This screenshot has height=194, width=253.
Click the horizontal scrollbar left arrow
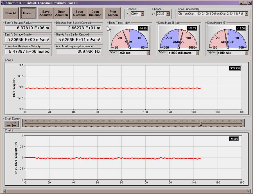[5, 191]
